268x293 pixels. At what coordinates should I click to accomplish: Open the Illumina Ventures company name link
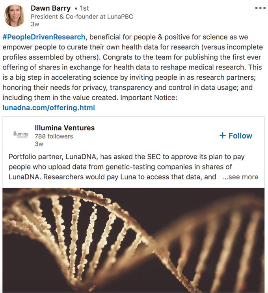click(65, 128)
